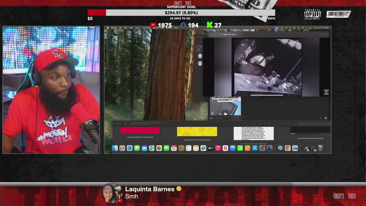This screenshot has height=206, width=366.
Task: Open Spotlight search in menu bar
Action: 306,28
